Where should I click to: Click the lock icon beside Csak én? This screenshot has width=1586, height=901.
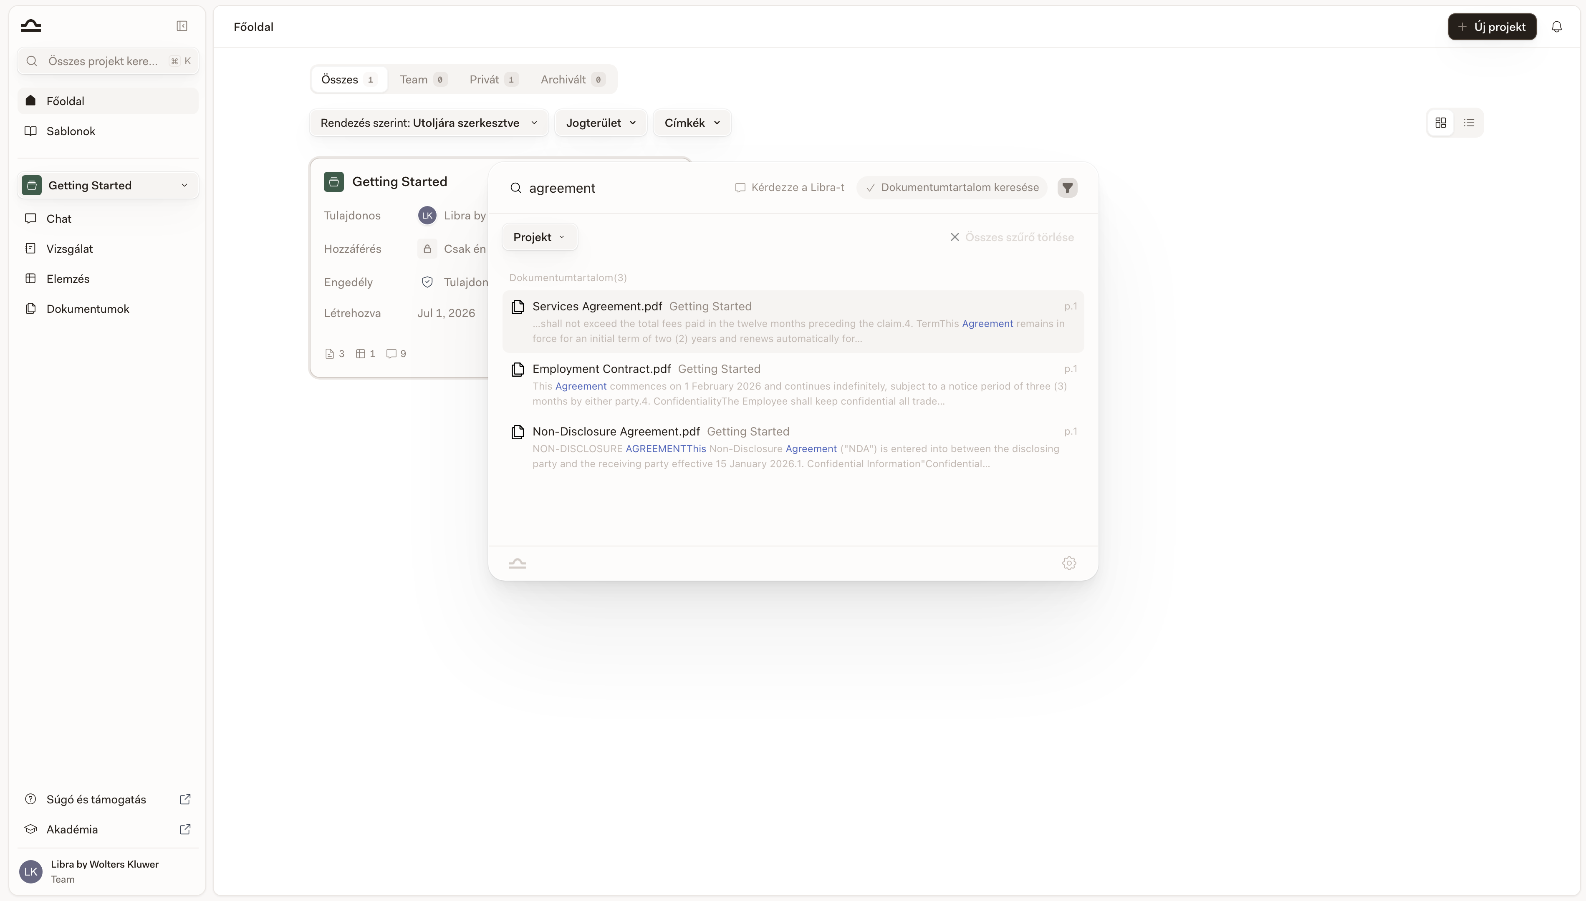[x=427, y=249]
